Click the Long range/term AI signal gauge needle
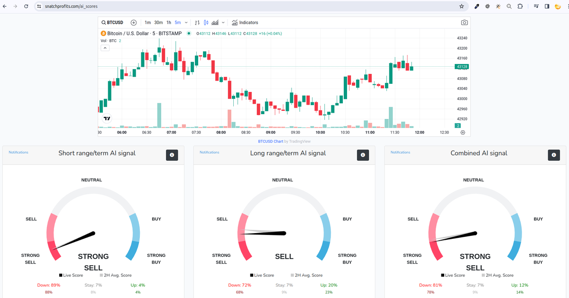569x298 pixels. (263, 233)
